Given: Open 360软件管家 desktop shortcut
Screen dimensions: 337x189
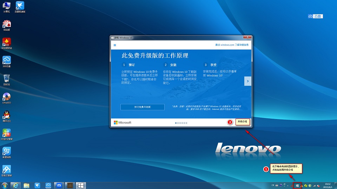Looking at the screenshot, I should pos(7,134).
